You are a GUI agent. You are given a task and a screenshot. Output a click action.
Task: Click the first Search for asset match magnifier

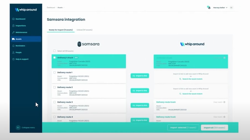point(180,79)
